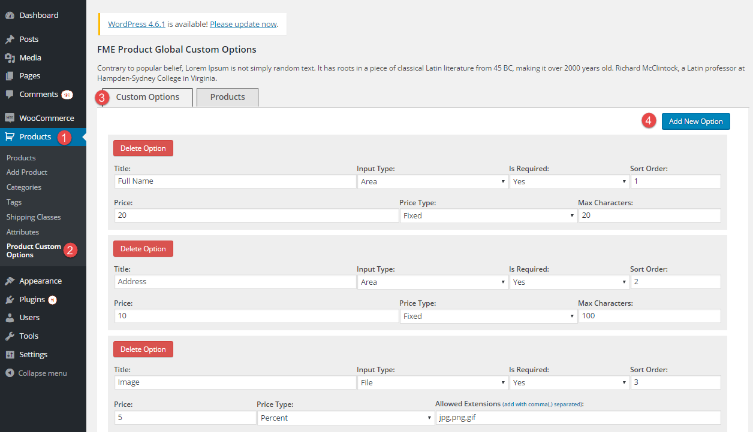Delete the Address option
Screen dimensions: 753x432
[143, 249]
